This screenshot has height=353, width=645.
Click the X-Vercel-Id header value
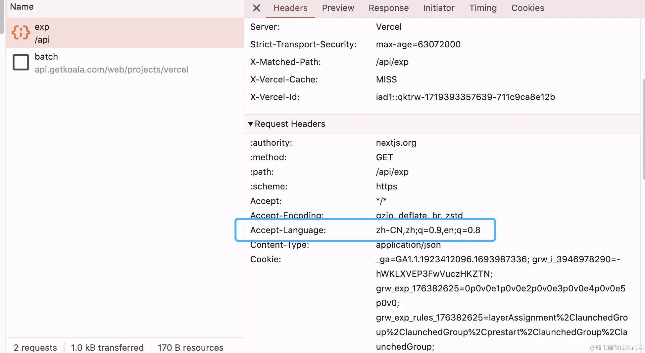(465, 97)
